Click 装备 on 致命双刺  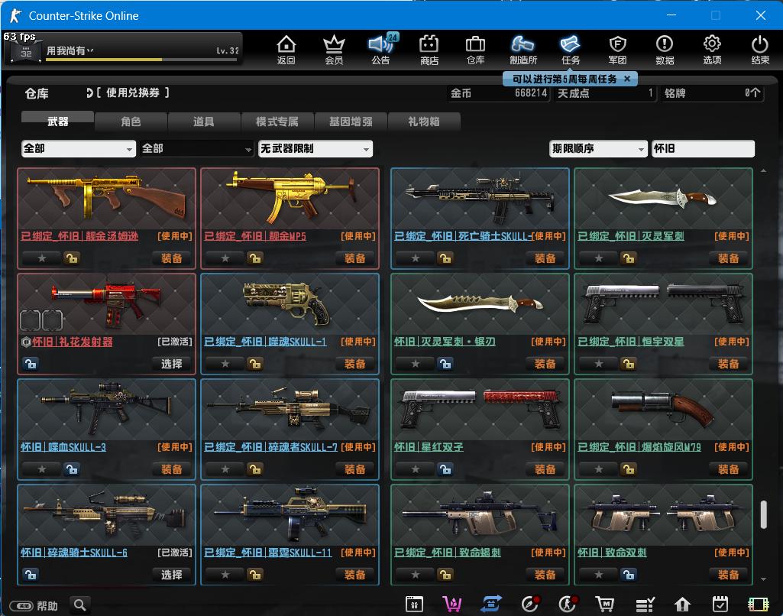click(x=728, y=575)
